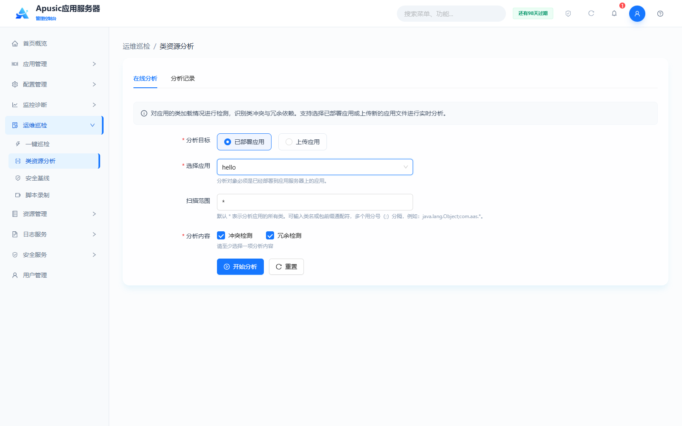Expand the 日志服务 menu chevron
This screenshot has height=426, width=682.
(94, 234)
